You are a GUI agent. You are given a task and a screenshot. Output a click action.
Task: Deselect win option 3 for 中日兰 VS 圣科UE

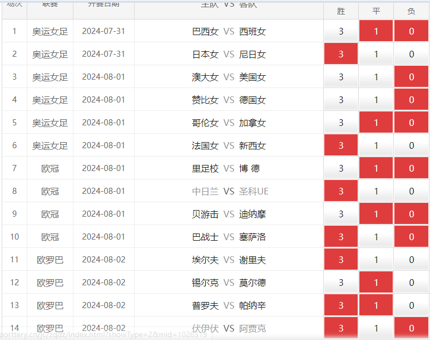[341, 191]
